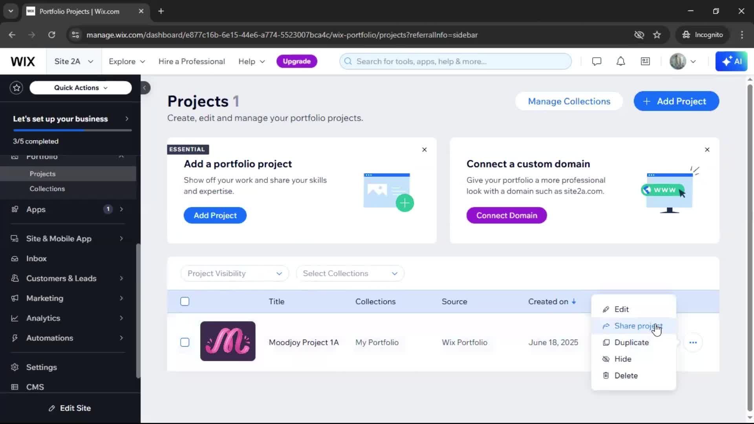The width and height of the screenshot is (754, 424).
Task: Close the Connect a custom domain card
Action: pos(707,150)
